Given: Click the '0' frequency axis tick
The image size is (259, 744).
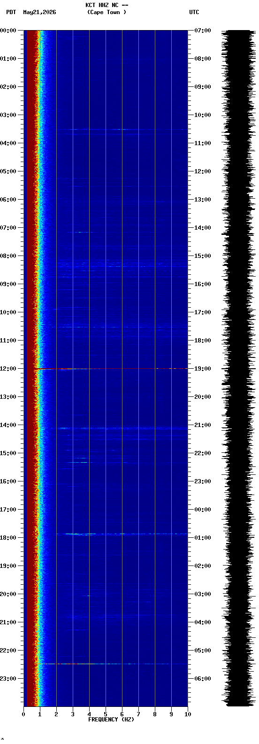Looking at the screenshot, I should [23, 714].
